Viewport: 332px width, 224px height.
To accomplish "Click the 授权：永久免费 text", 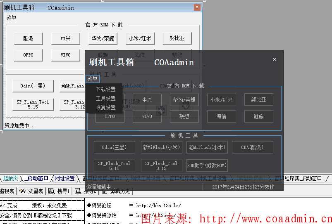I will (50, 205).
